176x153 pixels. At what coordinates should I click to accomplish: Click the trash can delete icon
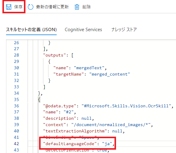[77, 7]
